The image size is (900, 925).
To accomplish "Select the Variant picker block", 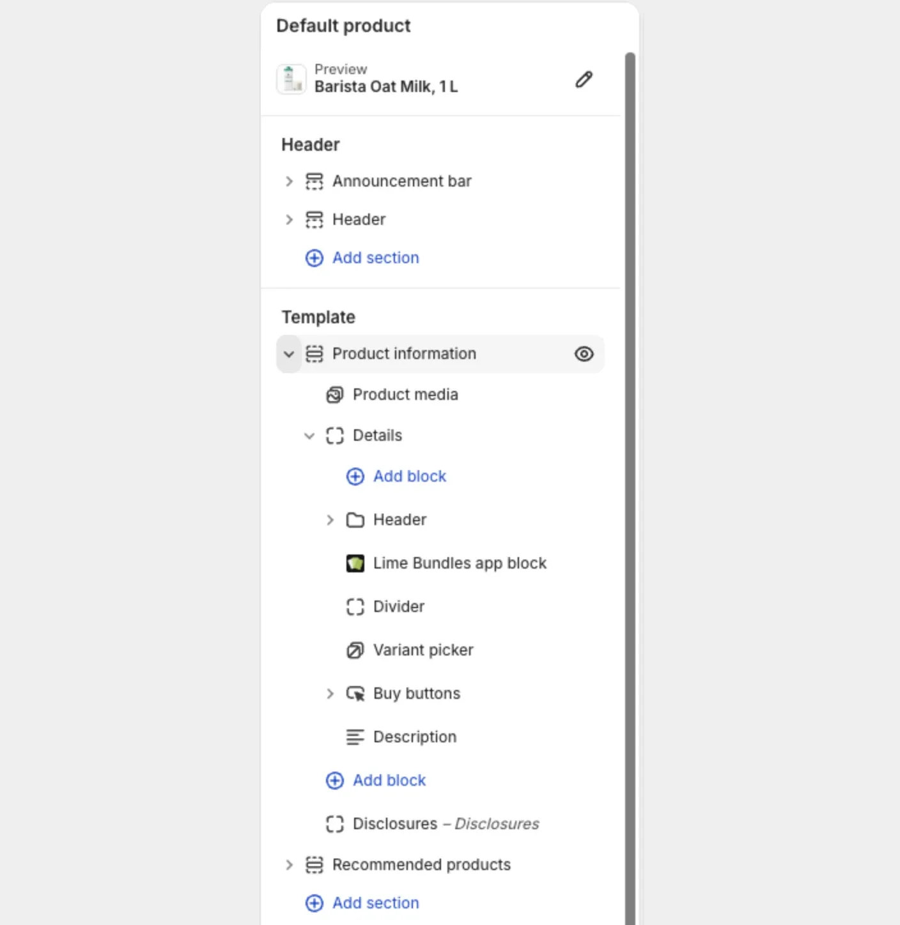I will tap(423, 650).
